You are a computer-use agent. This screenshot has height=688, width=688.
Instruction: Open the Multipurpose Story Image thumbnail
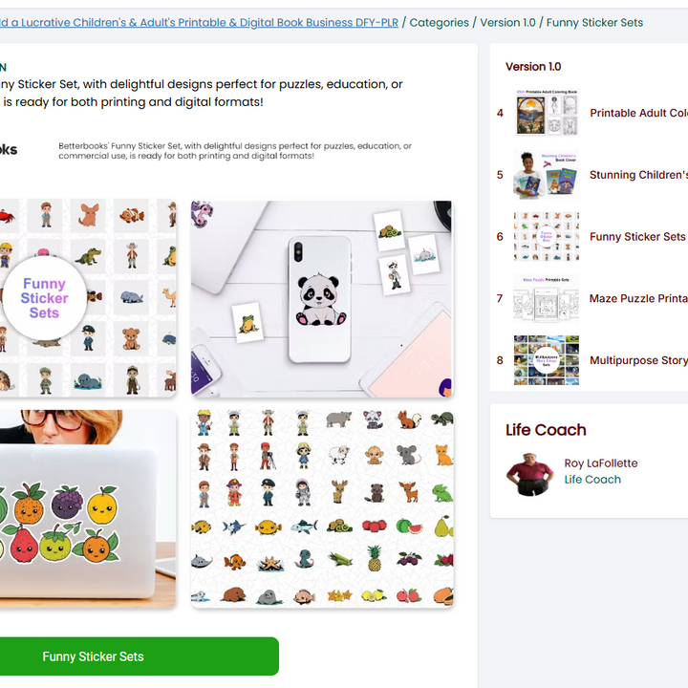(547, 360)
